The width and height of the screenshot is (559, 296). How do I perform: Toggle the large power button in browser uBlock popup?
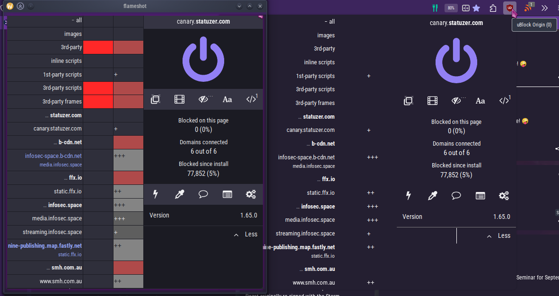point(456,60)
